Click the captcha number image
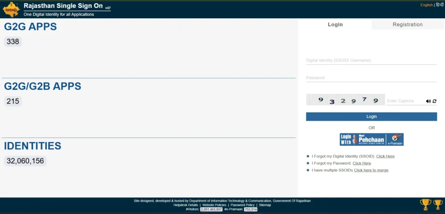 click(345, 100)
